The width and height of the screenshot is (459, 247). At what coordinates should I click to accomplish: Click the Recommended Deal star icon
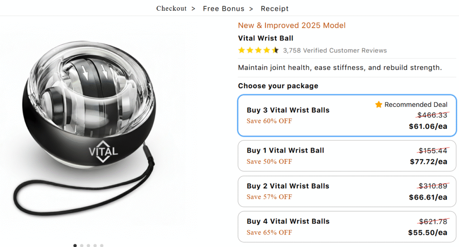click(x=379, y=105)
